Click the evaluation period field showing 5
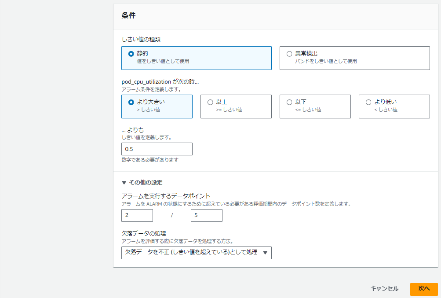The image size is (441, 298). [207, 216]
